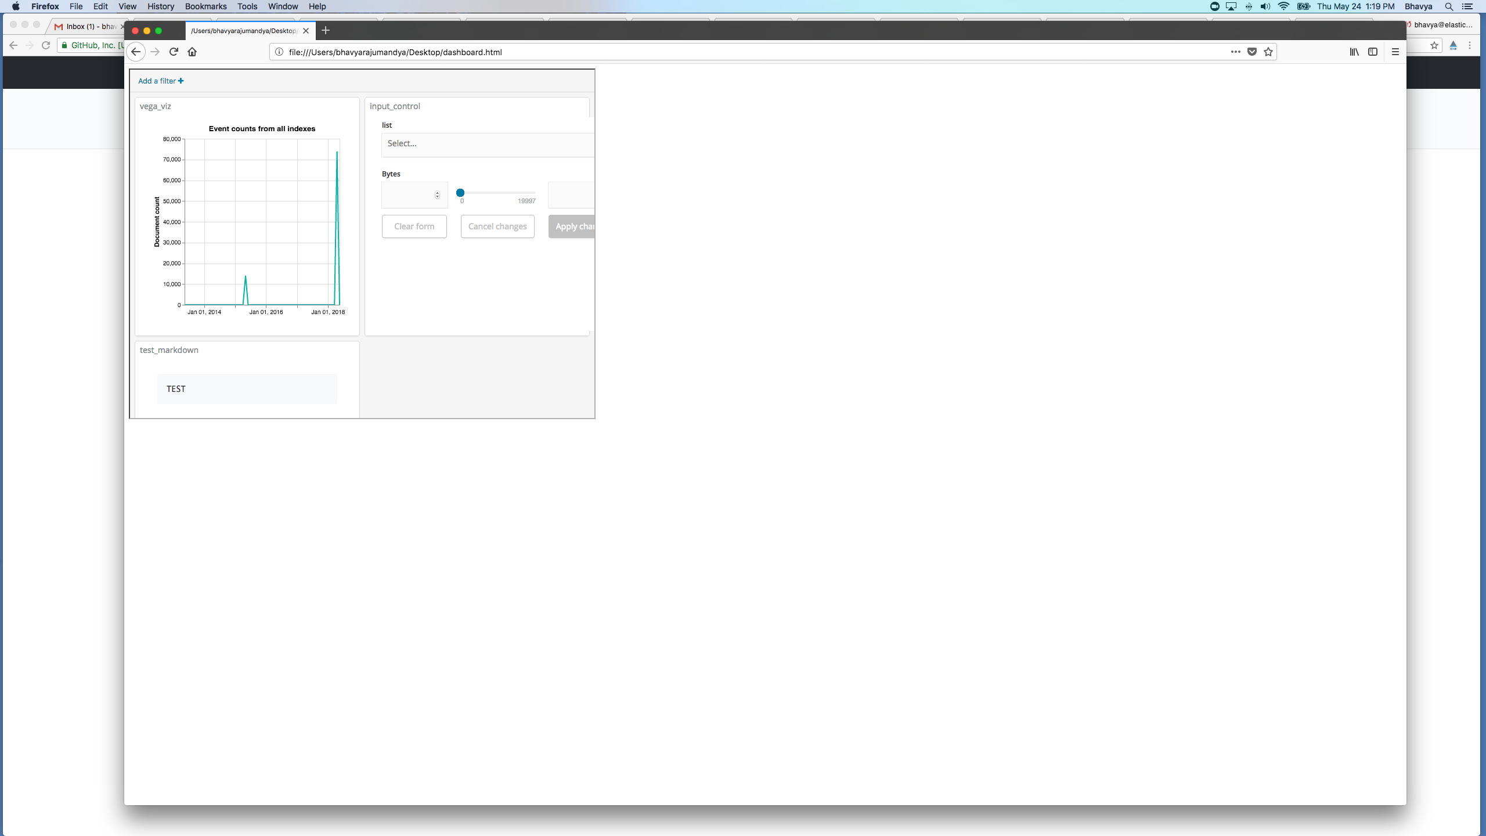Open the Select list dropdown in input_control
Screen dimensions: 1486x836
point(486,143)
